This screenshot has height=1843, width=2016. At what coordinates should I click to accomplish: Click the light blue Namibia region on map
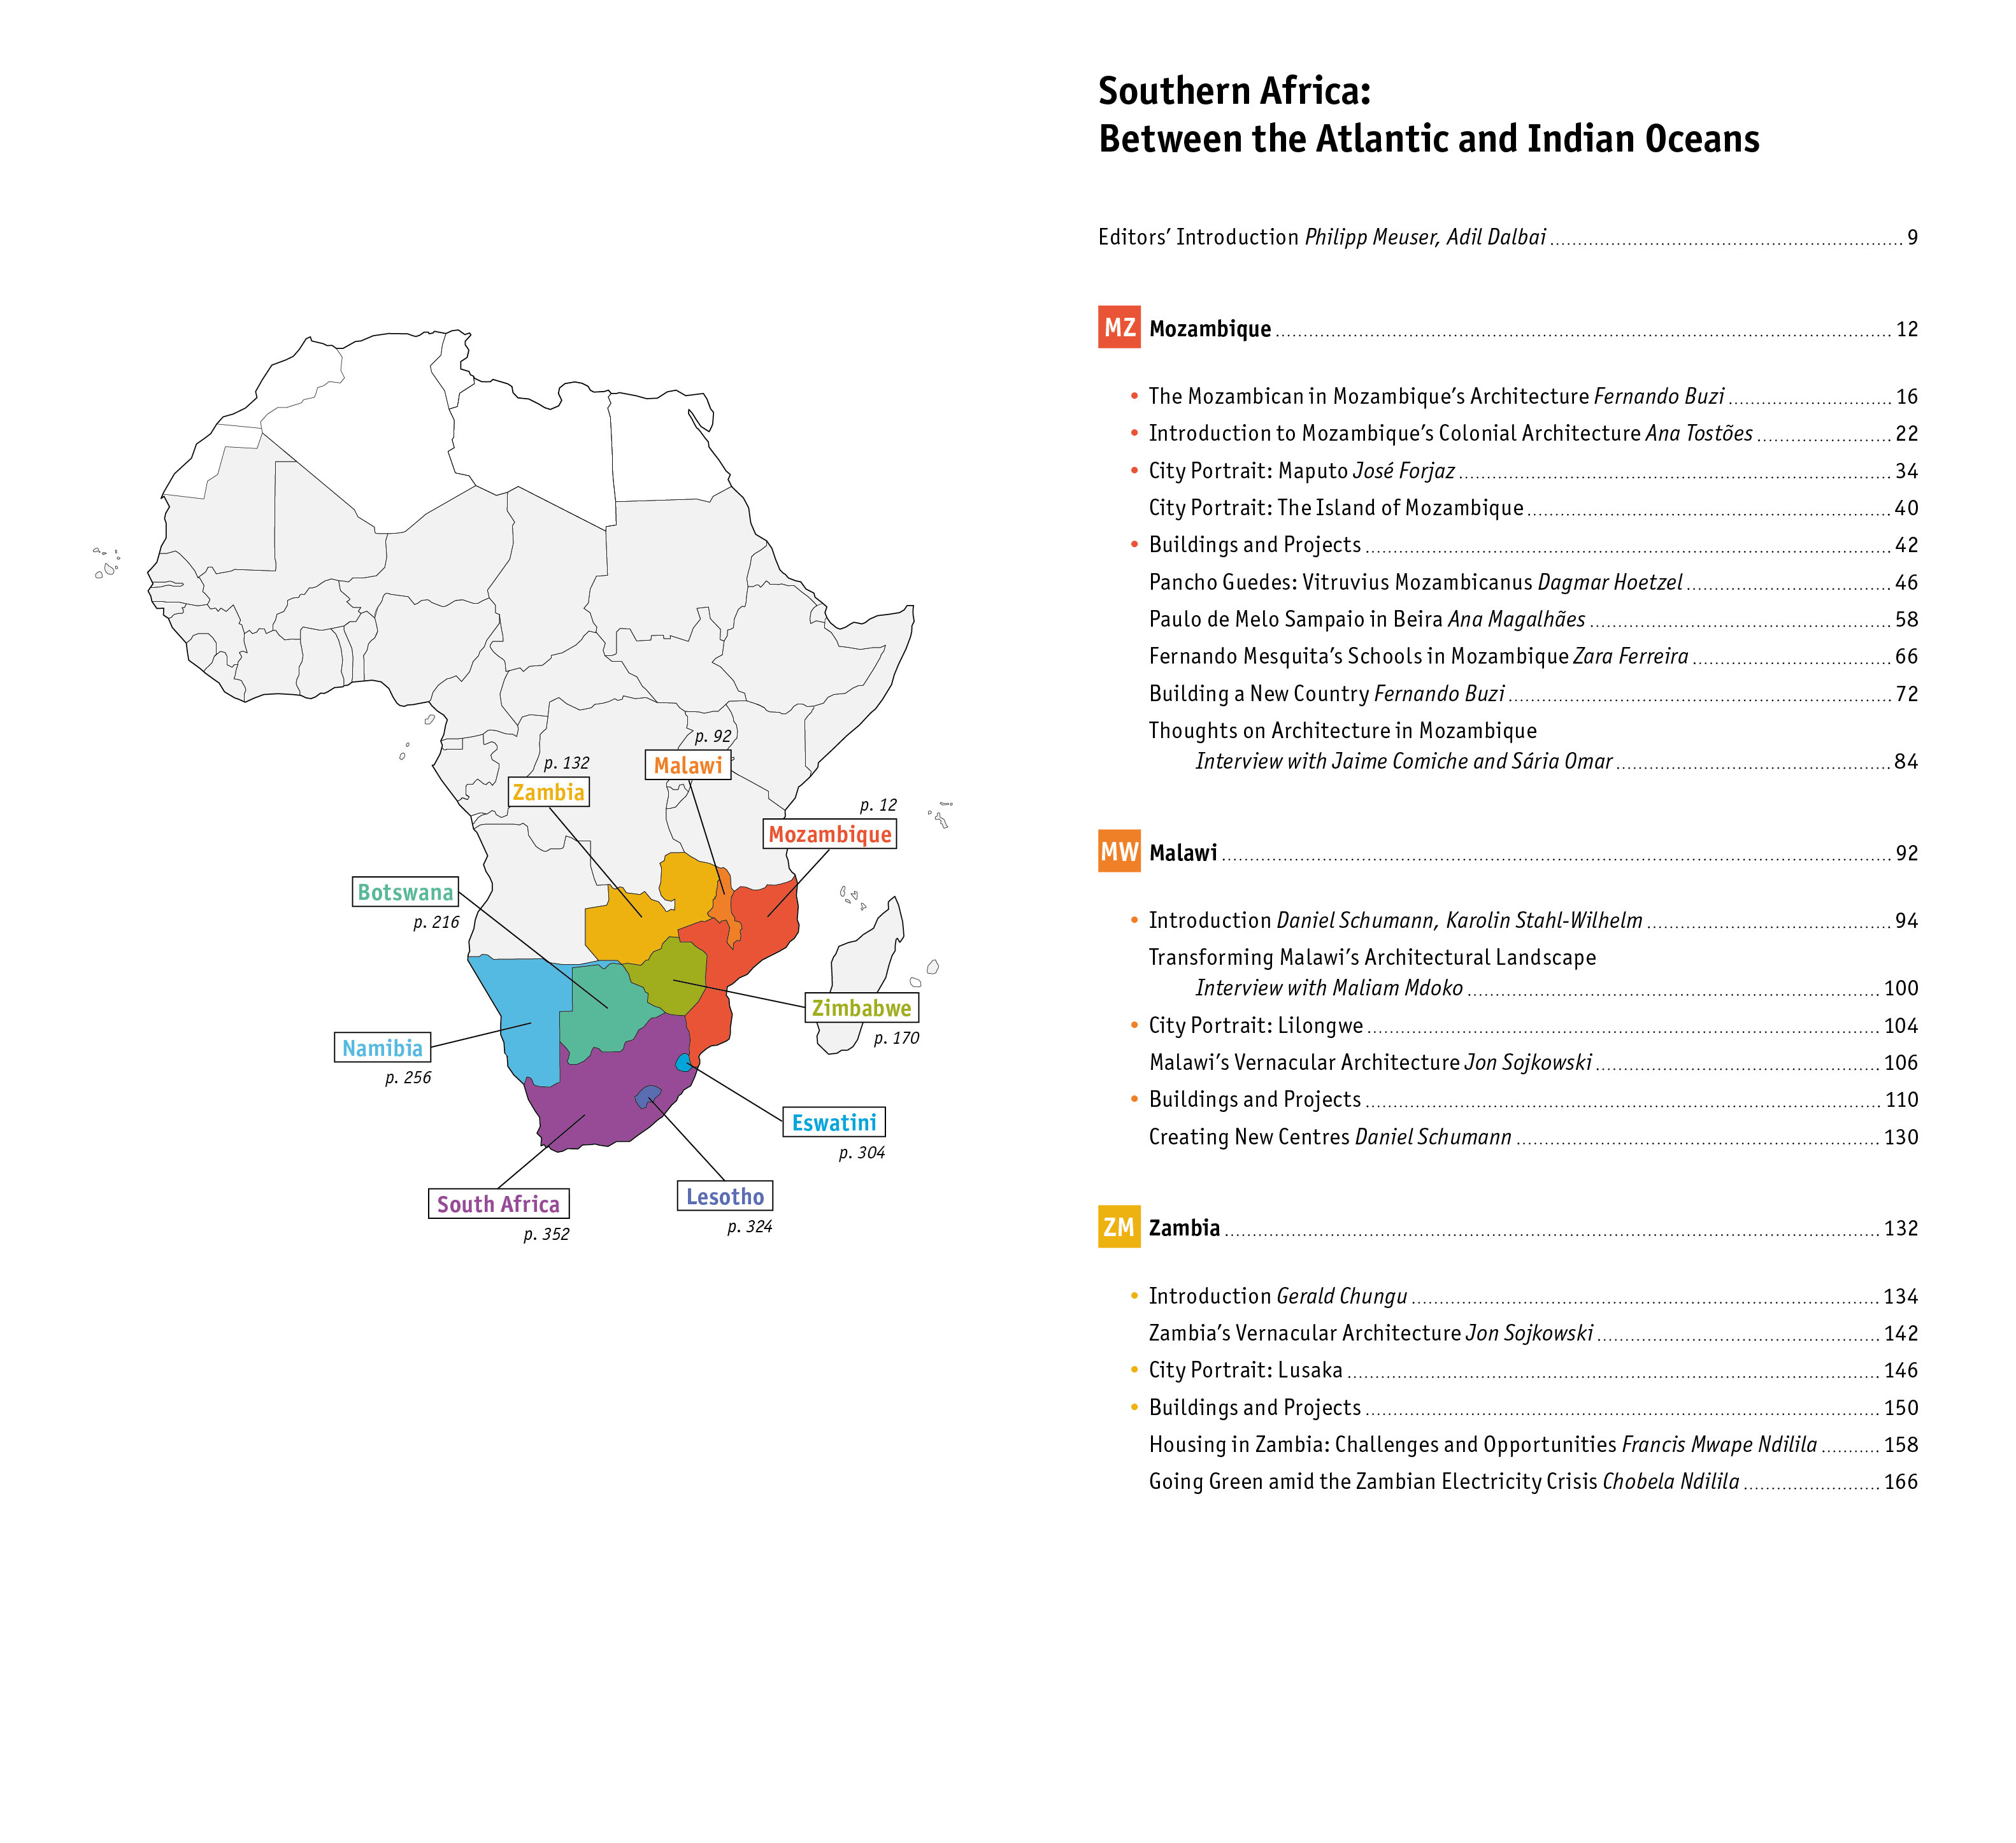point(520,1010)
